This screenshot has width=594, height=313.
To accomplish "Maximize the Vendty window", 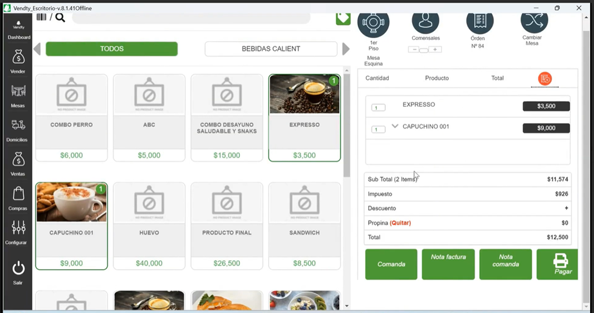I will point(557,8).
